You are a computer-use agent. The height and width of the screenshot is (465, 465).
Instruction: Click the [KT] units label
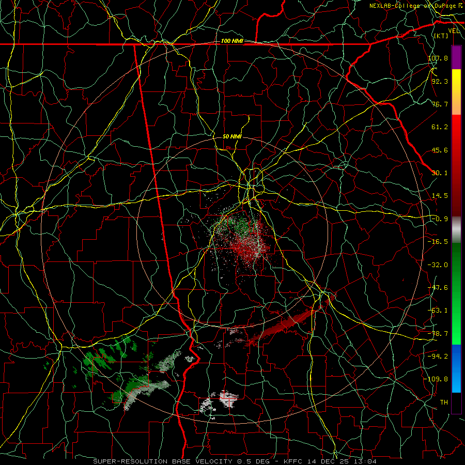point(441,36)
